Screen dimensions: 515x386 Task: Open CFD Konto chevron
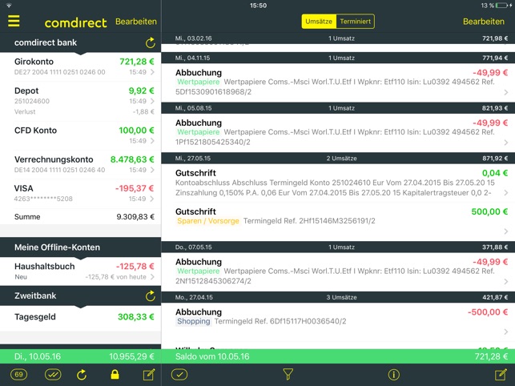152,141
